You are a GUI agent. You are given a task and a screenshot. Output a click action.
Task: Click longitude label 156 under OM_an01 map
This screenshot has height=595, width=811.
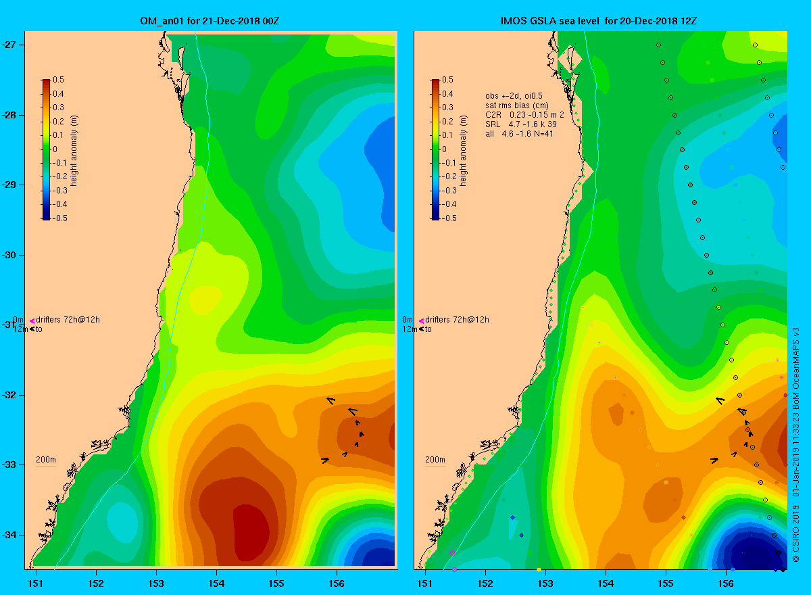(x=337, y=582)
